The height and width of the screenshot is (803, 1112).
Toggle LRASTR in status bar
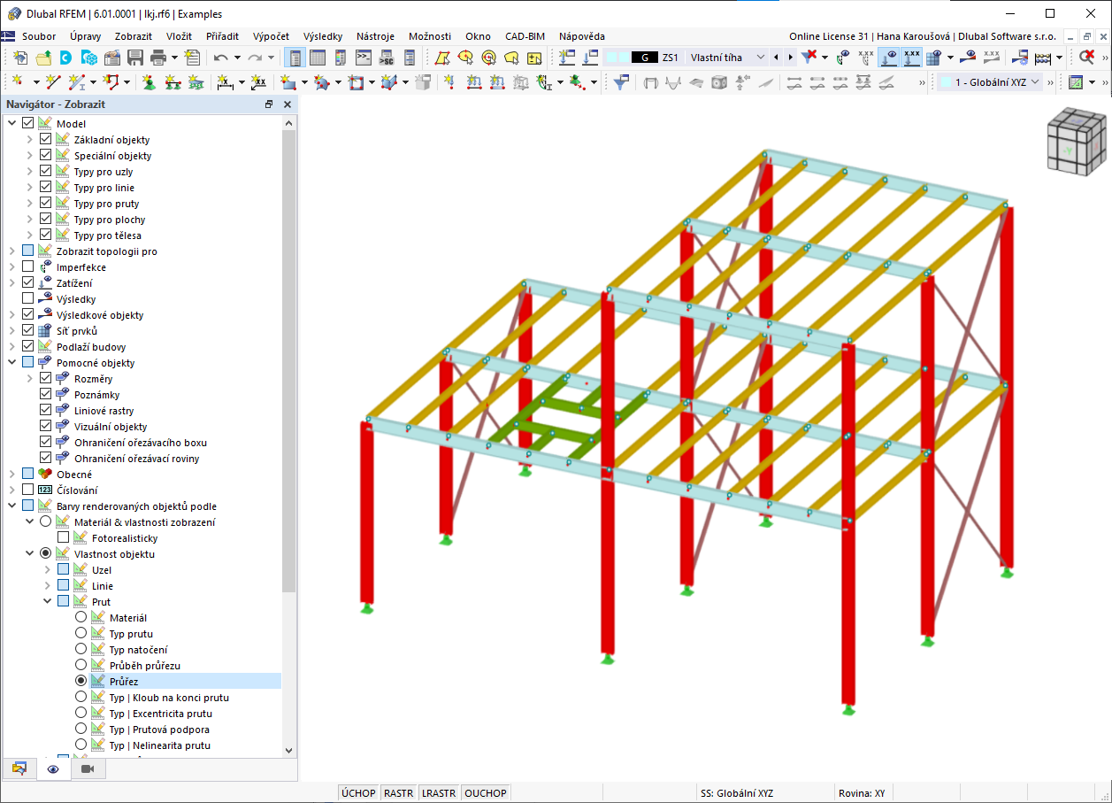tap(439, 793)
